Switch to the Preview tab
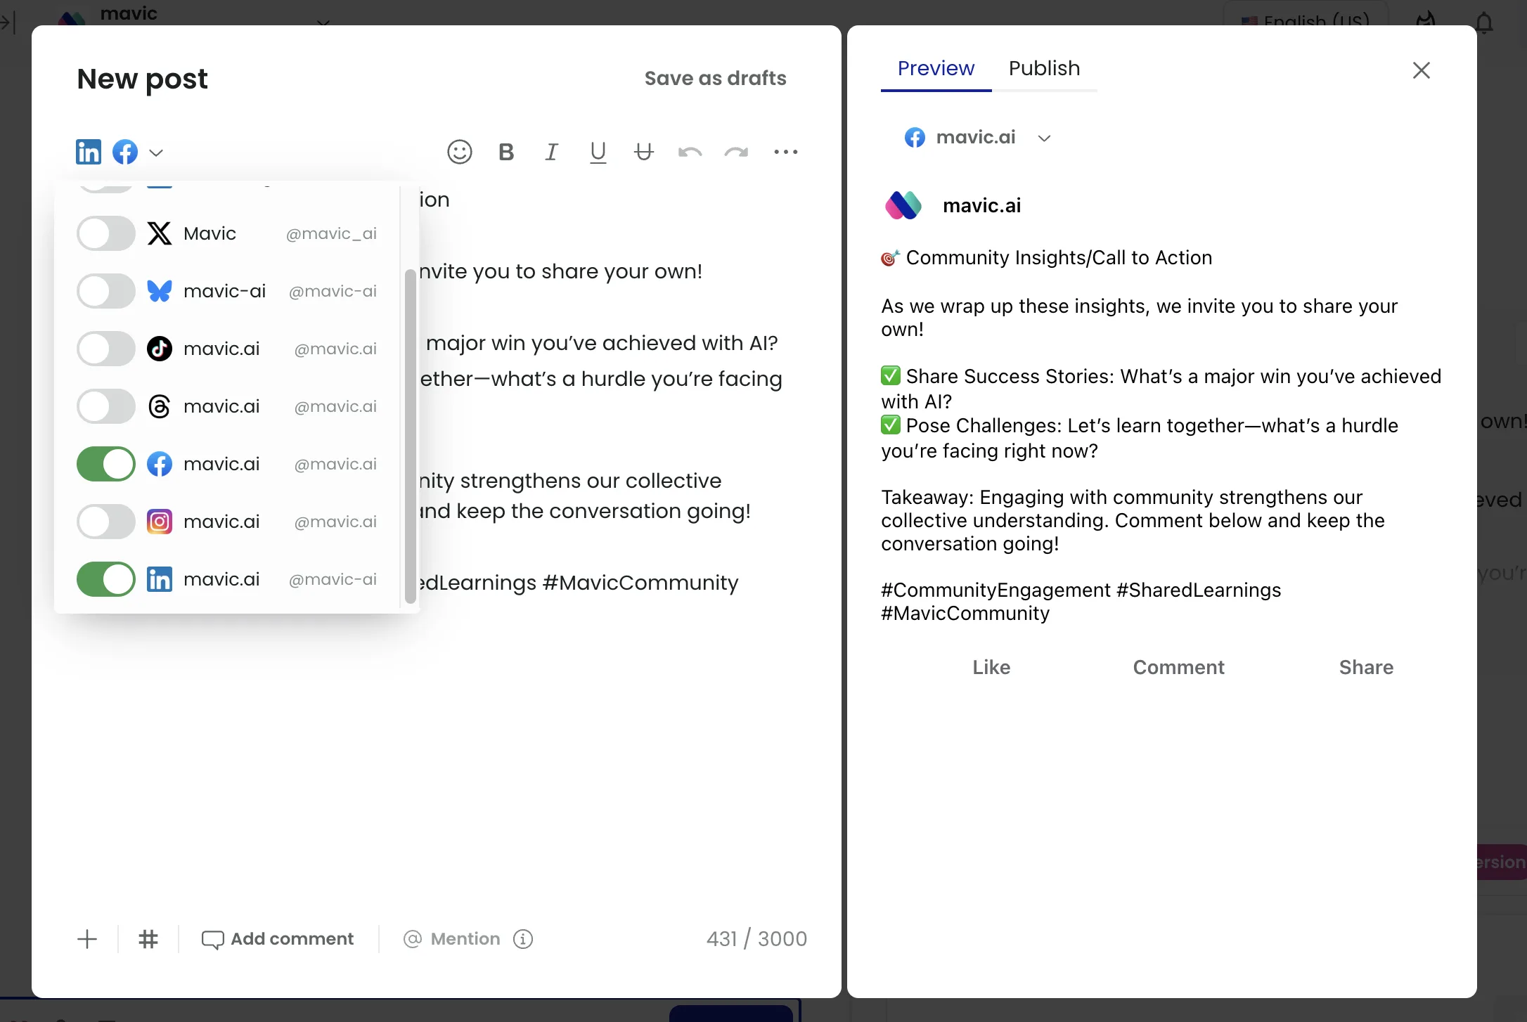Screen dimensions: 1527x1022 click(x=936, y=68)
